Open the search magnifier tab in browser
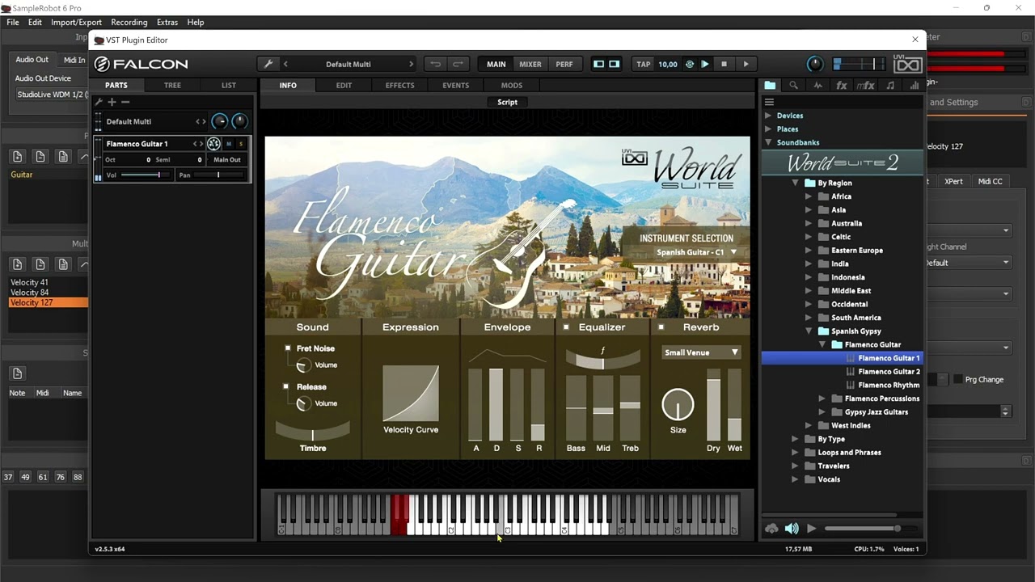Viewport: 1035px width, 582px height. tap(793, 85)
